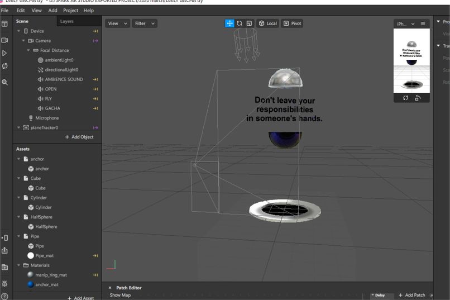Rotate the simulator device orientation
This screenshot has height=300, width=450.
418,98
